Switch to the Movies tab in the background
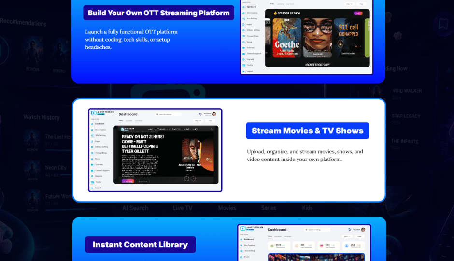 point(227,208)
